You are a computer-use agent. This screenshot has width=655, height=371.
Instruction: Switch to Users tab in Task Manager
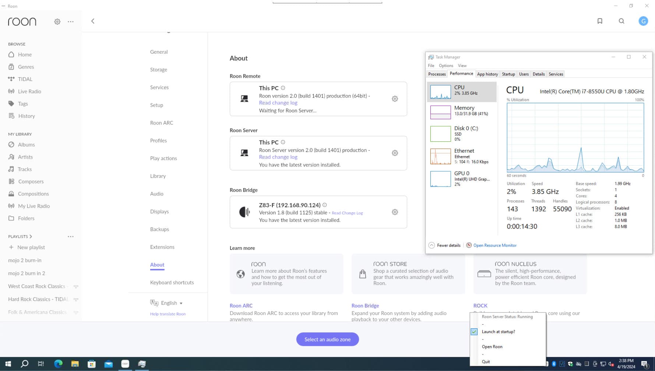click(524, 74)
